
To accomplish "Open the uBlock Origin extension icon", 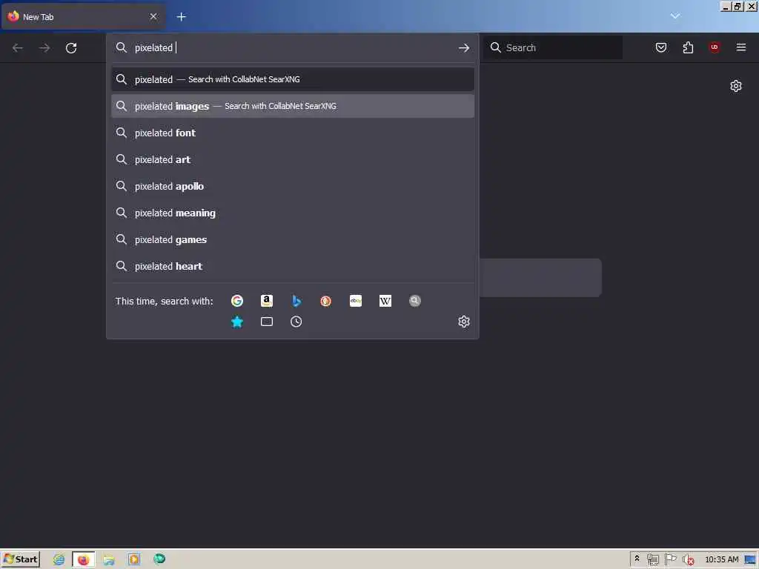I will point(715,47).
